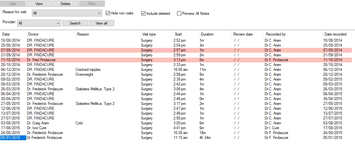Click the View all button
The width and height of the screenshot is (355, 147).
pos(101,23)
